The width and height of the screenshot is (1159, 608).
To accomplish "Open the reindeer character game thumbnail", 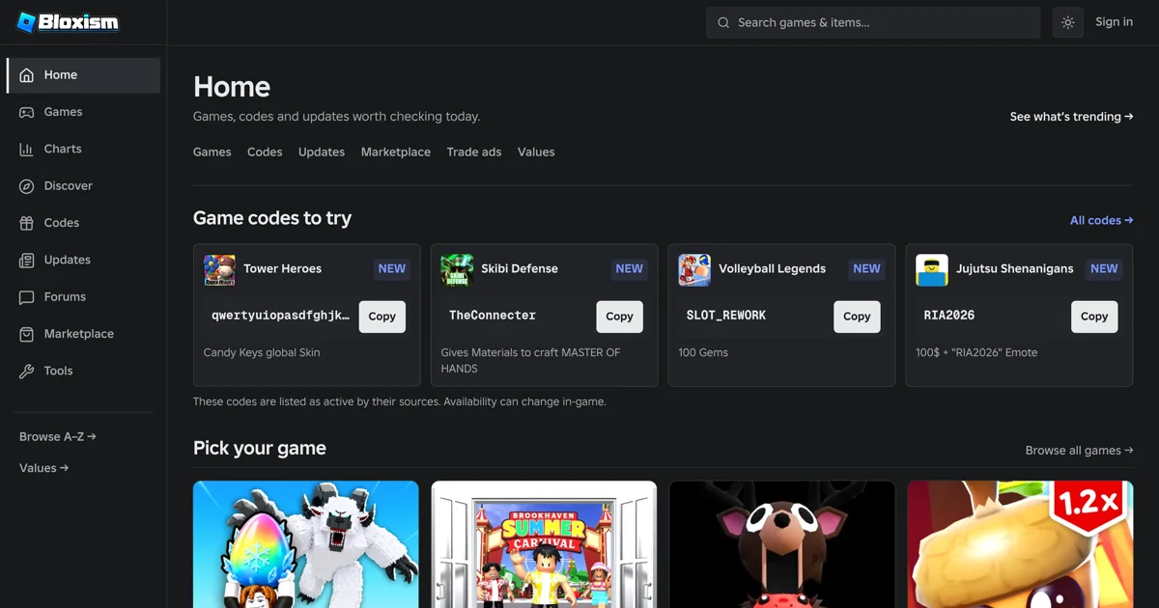I will point(781,544).
